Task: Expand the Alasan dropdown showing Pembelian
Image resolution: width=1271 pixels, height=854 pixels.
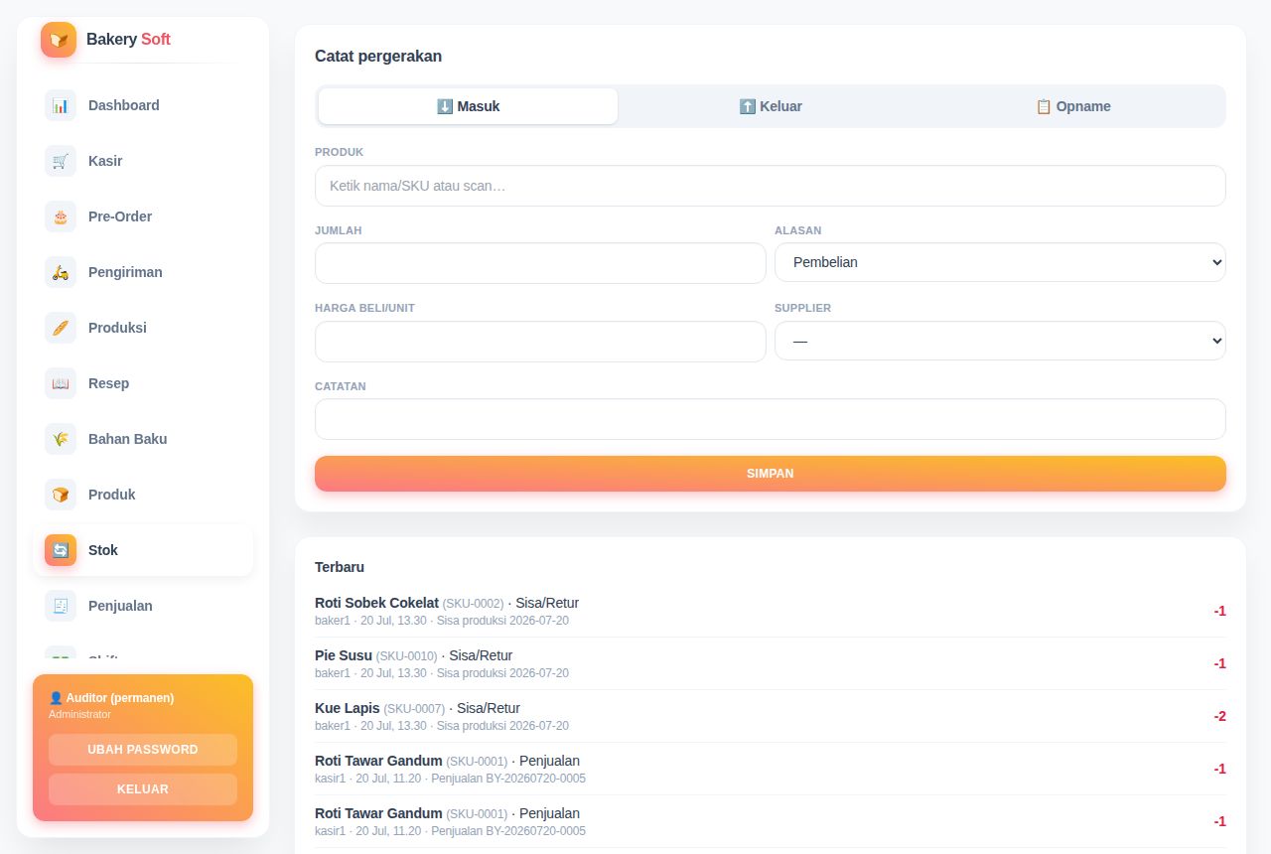Action: (1000, 262)
